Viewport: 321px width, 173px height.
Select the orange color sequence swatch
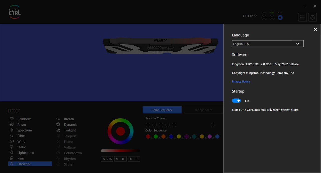164,136
